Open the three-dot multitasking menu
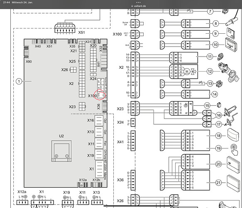This screenshot has height=208, width=242. pos(139,2)
